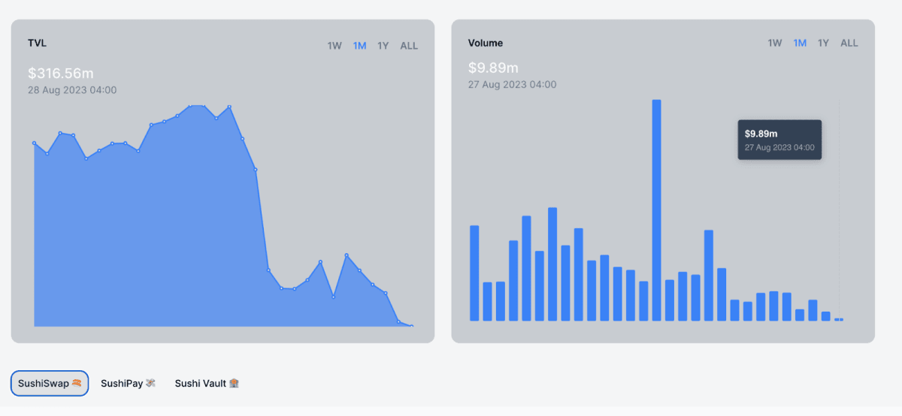The height and width of the screenshot is (416, 902).
Task: Select 1W range on TVL chart
Action: tap(334, 46)
